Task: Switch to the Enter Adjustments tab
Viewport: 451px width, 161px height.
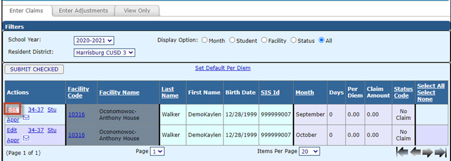Action: click(x=84, y=11)
